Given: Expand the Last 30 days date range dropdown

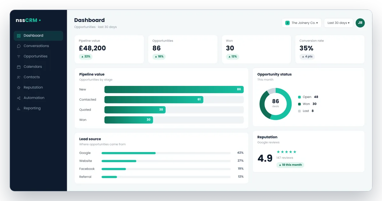Looking at the screenshot, I should click(x=338, y=23).
